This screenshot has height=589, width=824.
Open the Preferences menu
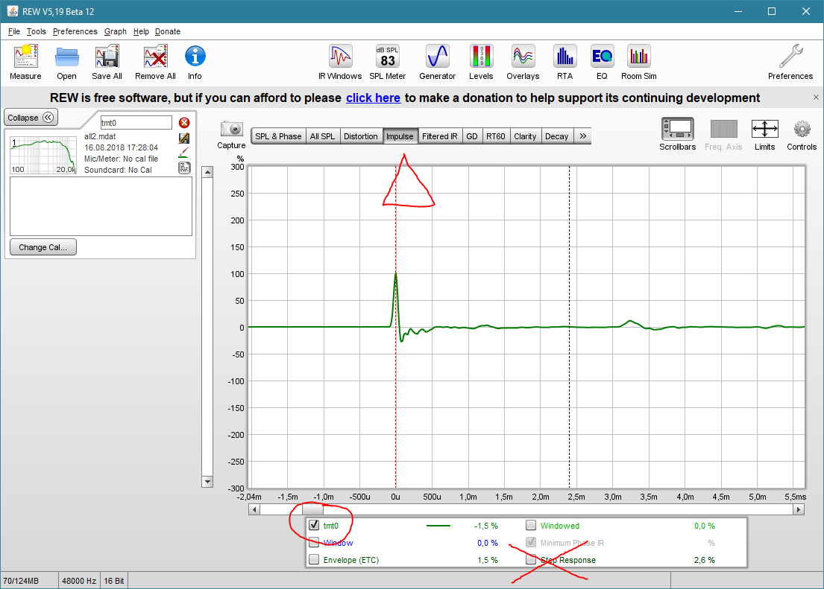75,31
